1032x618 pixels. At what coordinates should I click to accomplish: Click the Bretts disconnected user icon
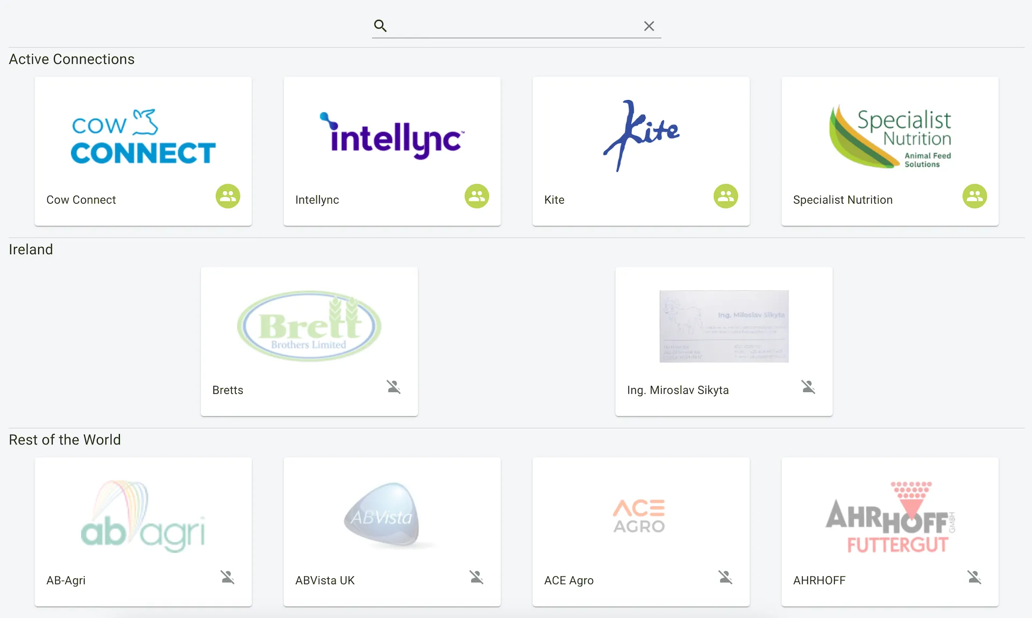click(x=393, y=387)
